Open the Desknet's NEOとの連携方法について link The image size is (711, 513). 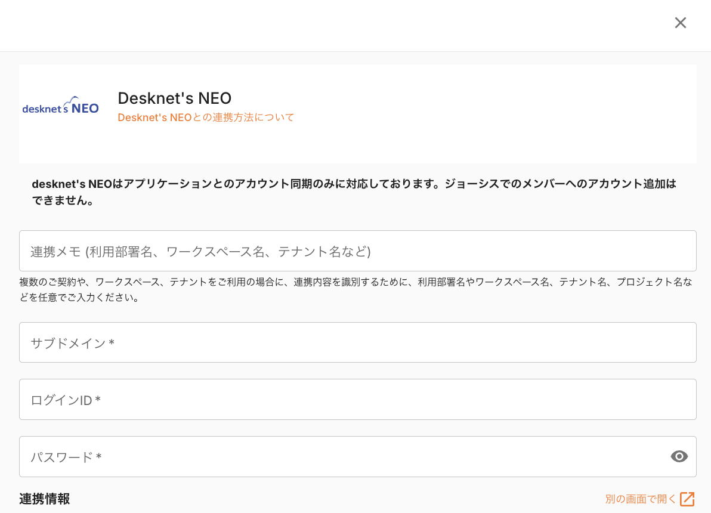pyautogui.click(x=206, y=118)
